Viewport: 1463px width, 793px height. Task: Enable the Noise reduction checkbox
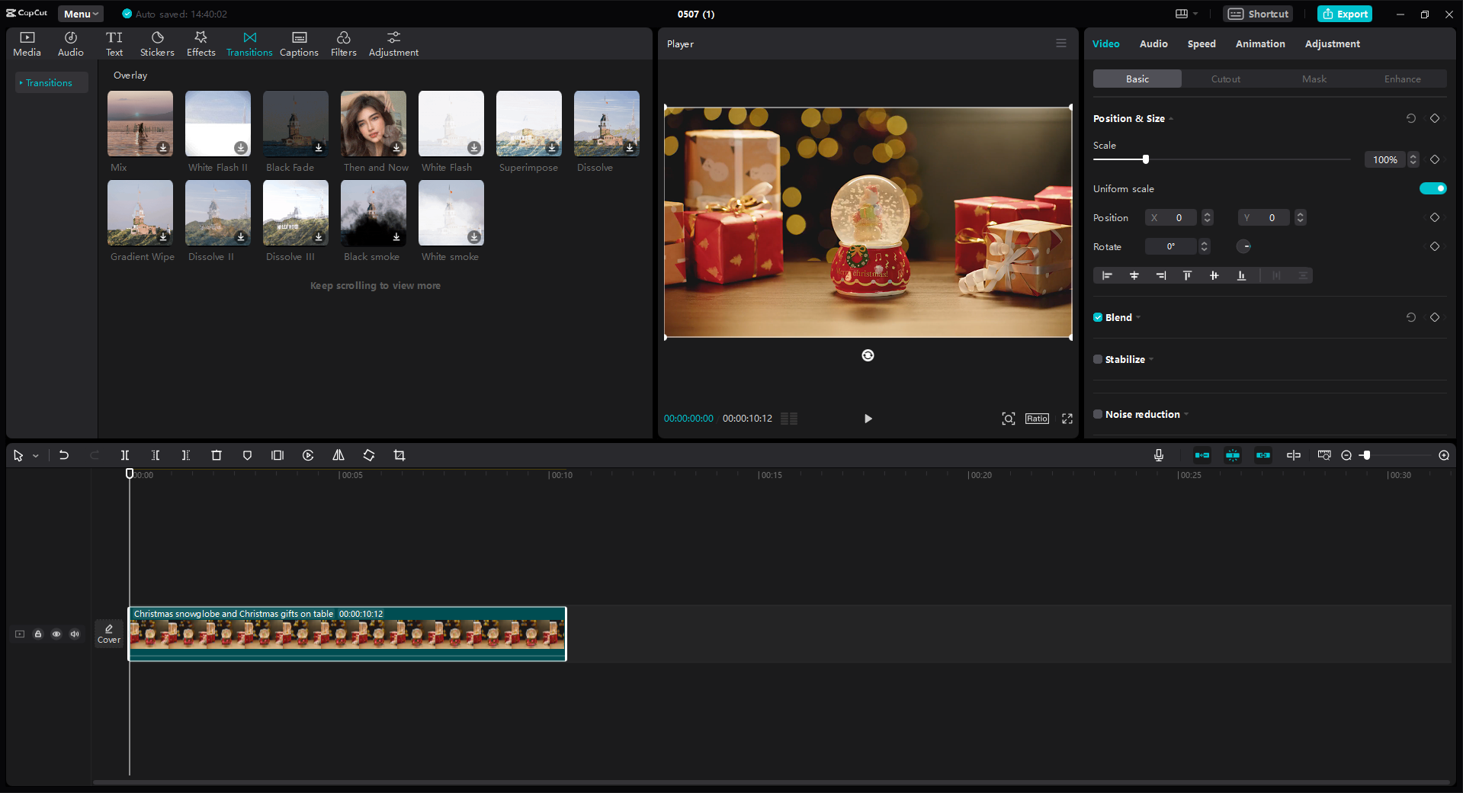tap(1098, 414)
